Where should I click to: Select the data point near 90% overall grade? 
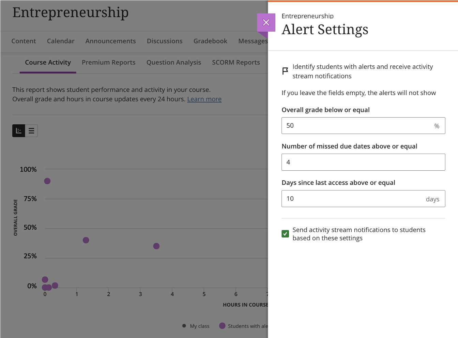coord(47,181)
